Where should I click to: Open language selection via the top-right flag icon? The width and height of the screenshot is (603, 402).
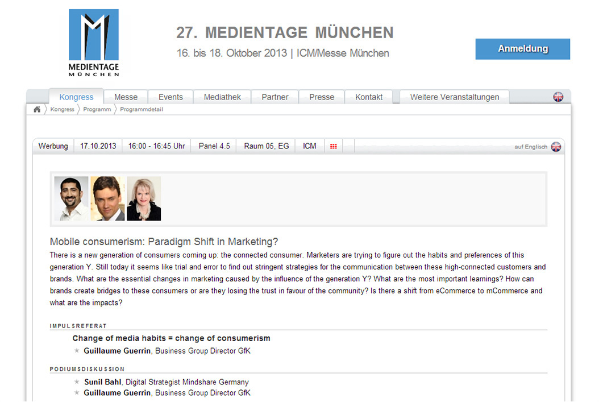(x=558, y=97)
